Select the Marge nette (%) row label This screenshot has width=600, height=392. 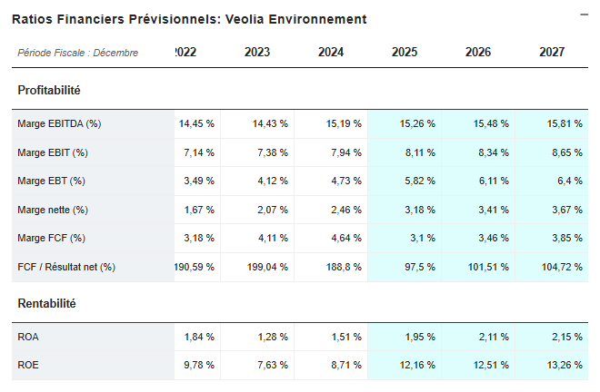53,210
